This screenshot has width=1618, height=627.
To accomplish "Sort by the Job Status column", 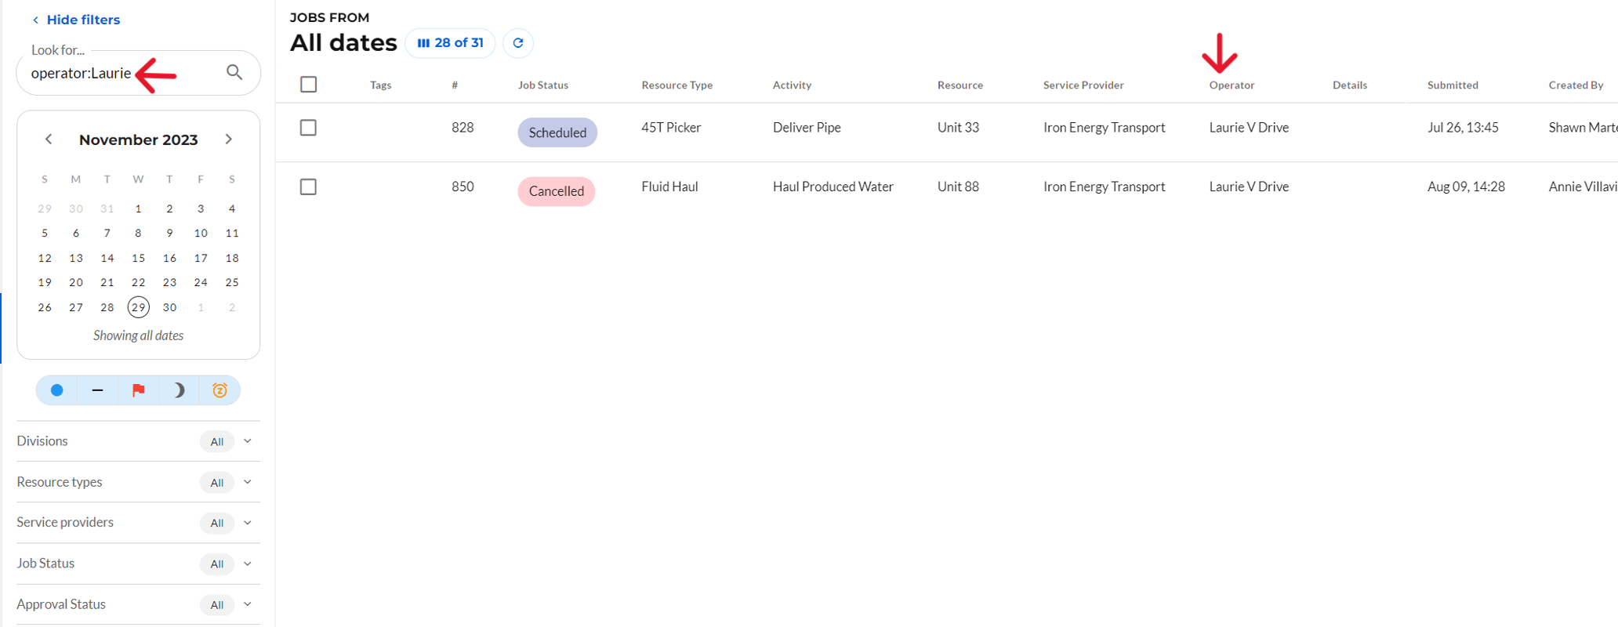I will pyautogui.click(x=543, y=85).
